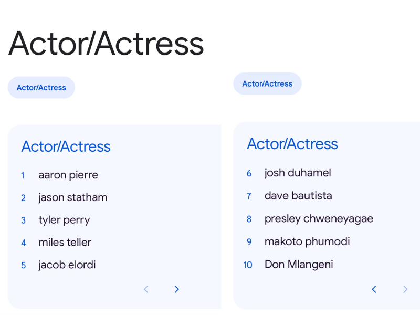Click presley chweneyagae in the list
Screen dimensions: 420x315
319,218
